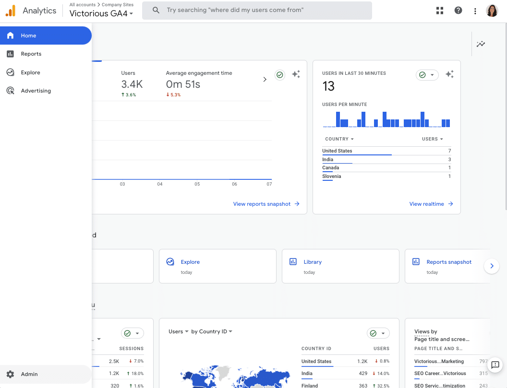Click SEO Servic...timization page row
507x388 pixels.
(451, 386)
